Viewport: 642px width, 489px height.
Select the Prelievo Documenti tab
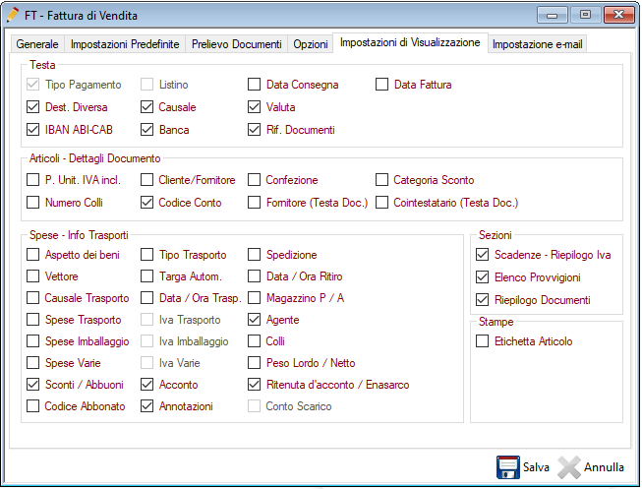point(236,44)
